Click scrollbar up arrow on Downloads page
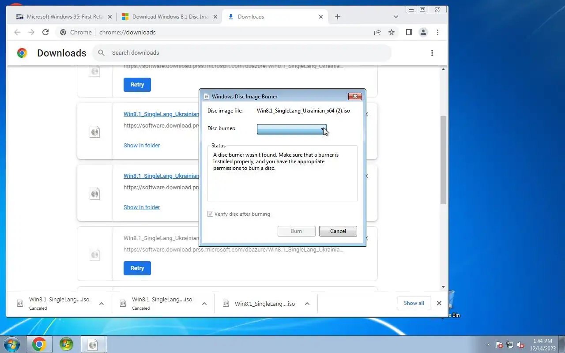The height and width of the screenshot is (353, 565). click(444, 69)
